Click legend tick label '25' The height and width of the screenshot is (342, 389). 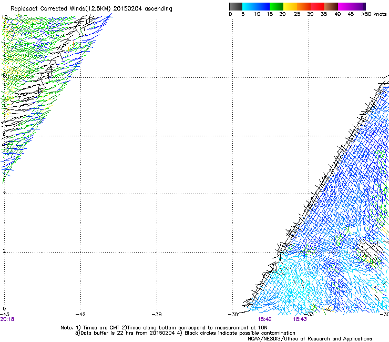[x=297, y=14]
